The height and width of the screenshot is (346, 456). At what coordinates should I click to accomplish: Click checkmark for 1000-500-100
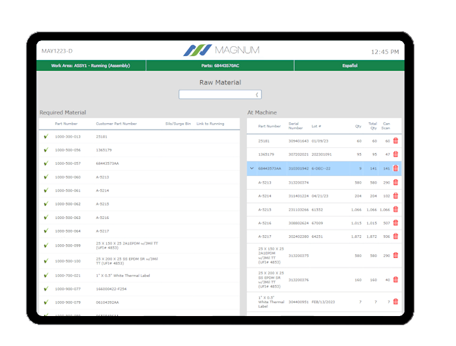click(x=46, y=261)
